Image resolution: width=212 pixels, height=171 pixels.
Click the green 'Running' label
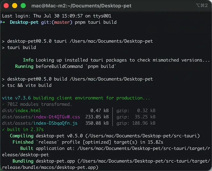click(x=24, y=66)
